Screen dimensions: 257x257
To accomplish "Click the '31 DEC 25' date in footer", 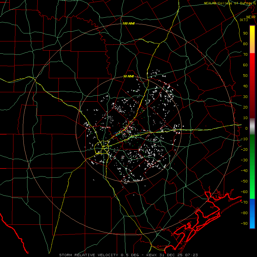I will (170, 255).
